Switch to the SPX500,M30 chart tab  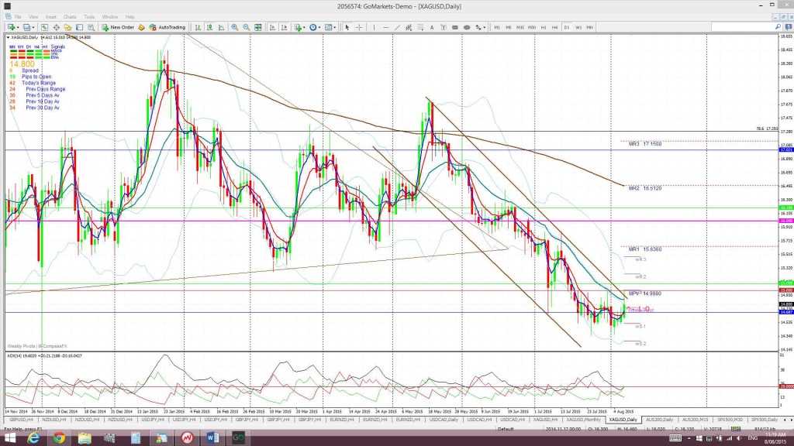(x=730, y=420)
